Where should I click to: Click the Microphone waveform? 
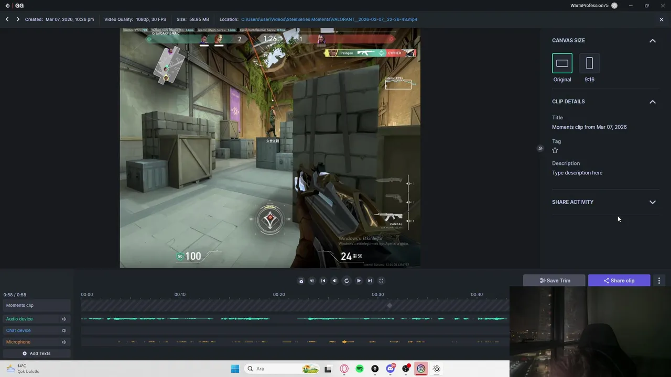pos(295,342)
